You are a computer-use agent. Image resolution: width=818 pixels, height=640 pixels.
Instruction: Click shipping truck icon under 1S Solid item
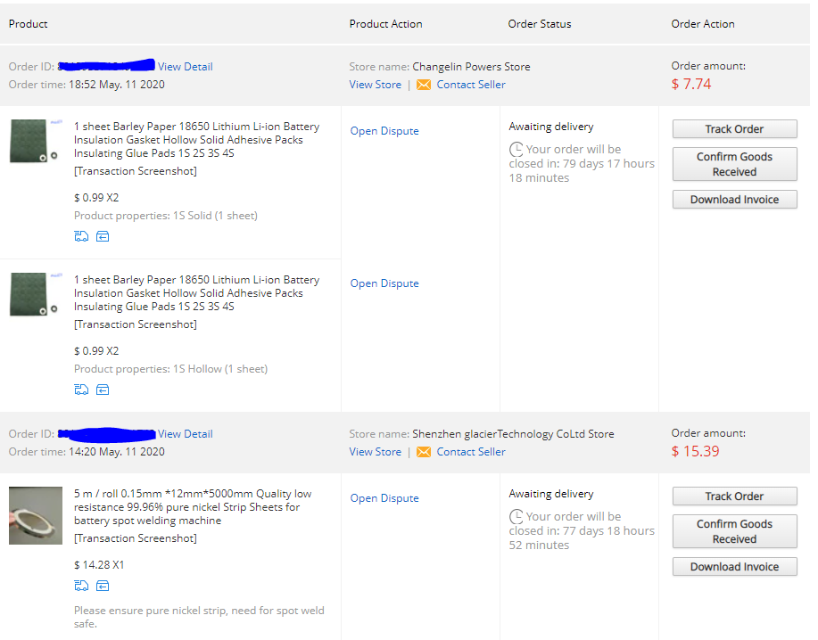pos(81,236)
